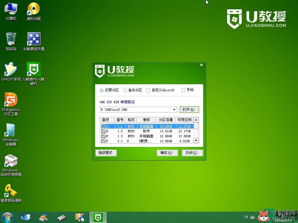
Task: Open the 登录密码清除 key icon
Action: pos(11,193)
